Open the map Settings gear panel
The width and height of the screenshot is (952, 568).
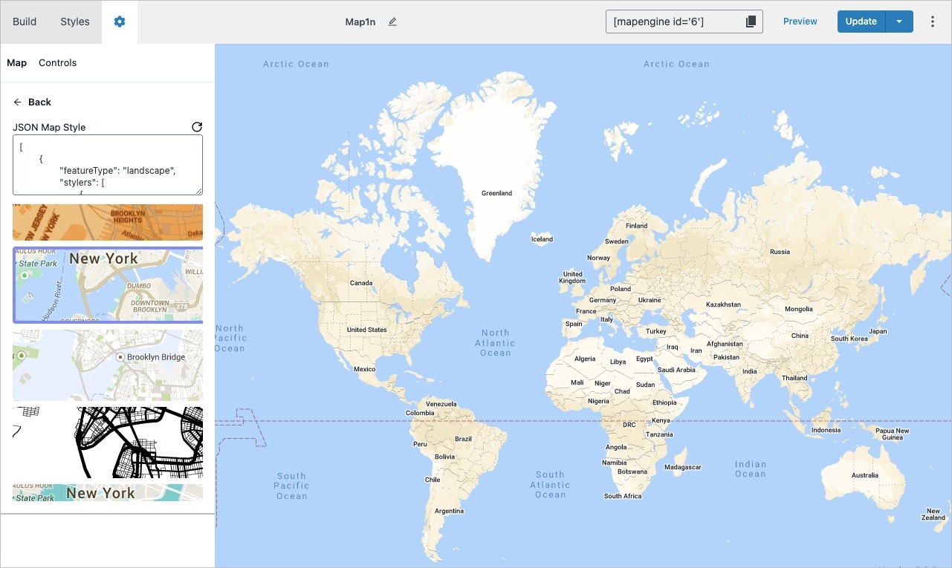click(x=118, y=22)
